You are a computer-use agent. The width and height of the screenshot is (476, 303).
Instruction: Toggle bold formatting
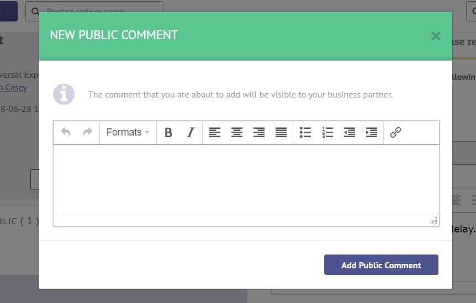pos(168,132)
